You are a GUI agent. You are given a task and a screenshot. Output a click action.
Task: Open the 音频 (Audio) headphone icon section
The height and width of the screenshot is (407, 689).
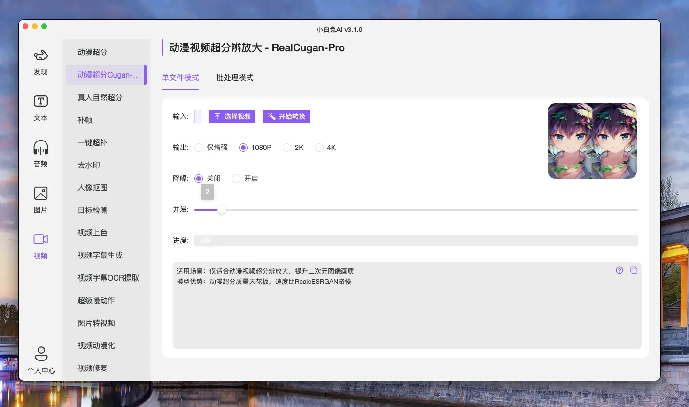tap(40, 154)
